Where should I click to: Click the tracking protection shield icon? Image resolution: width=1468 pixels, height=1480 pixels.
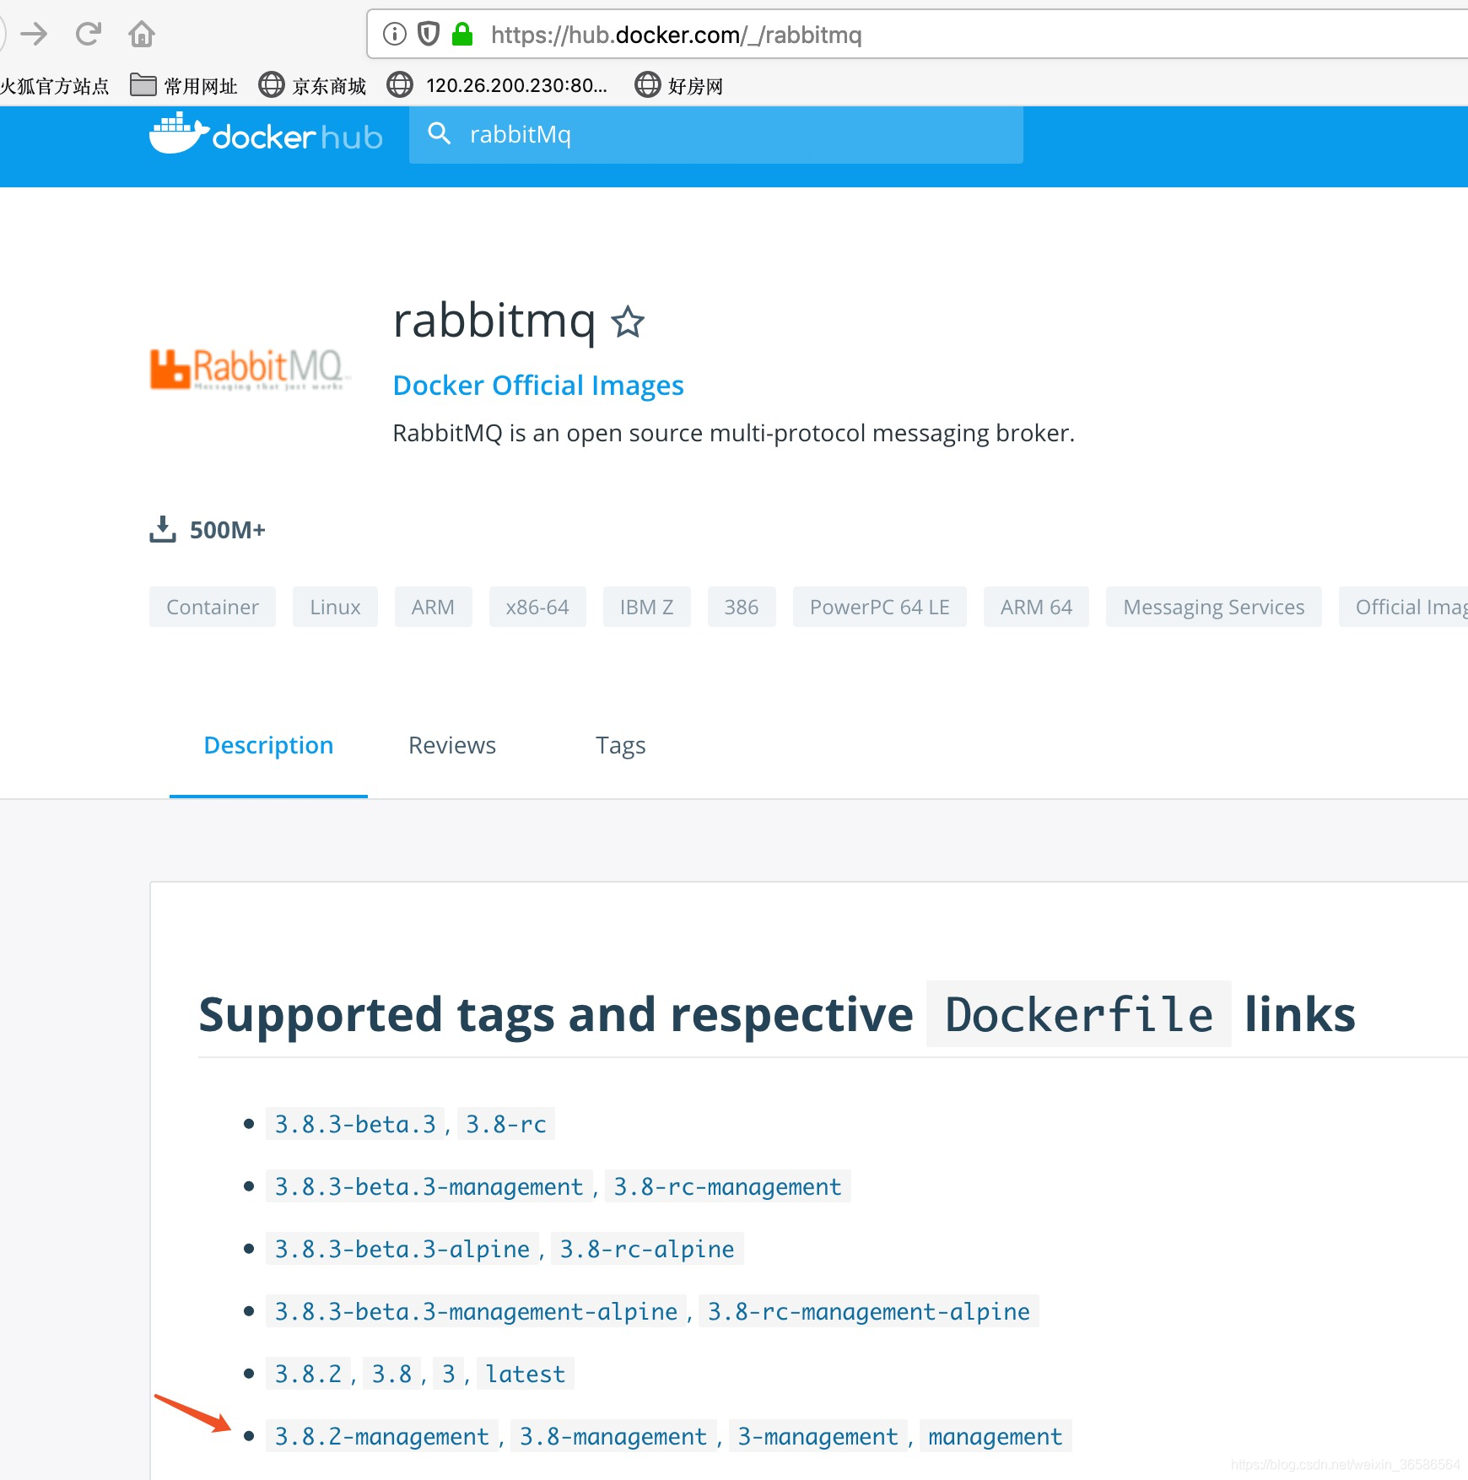click(x=429, y=34)
